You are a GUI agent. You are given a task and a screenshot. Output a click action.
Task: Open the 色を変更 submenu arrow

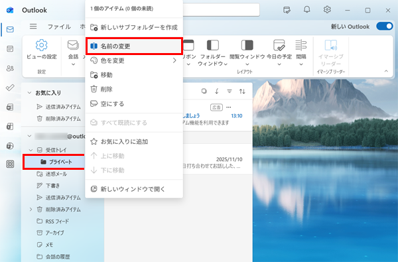click(x=174, y=60)
